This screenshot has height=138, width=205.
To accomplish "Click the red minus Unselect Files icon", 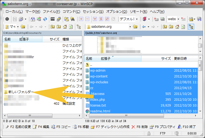I will 87,19.
